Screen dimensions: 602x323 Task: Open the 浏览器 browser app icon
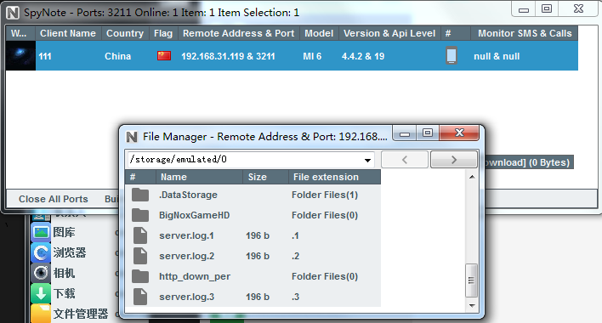(41, 252)
